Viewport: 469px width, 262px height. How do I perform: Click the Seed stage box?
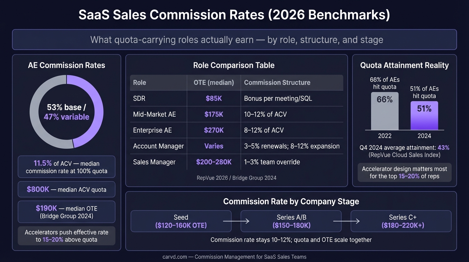point(181,221)
